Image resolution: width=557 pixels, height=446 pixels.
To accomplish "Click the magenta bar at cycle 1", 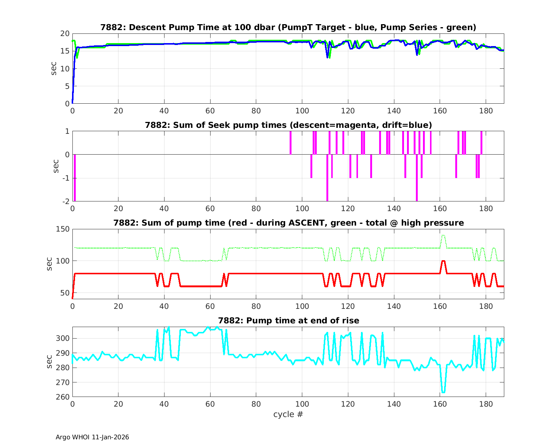I will pos(75,178).
